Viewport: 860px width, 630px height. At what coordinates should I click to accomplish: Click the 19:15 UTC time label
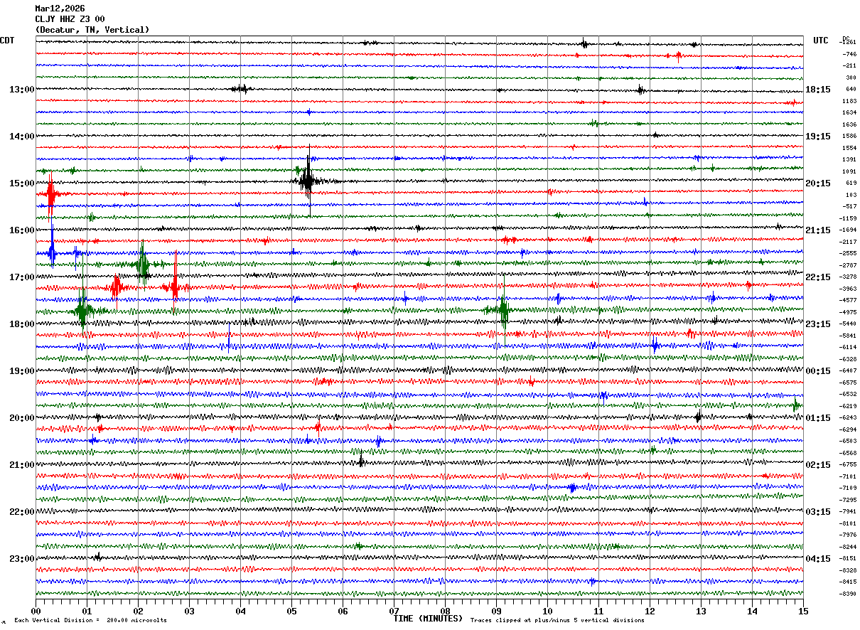tap(818, 137)
